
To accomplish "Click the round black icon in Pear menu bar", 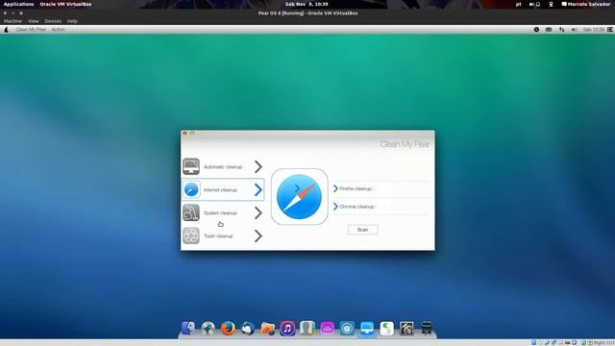I will 536,30.
